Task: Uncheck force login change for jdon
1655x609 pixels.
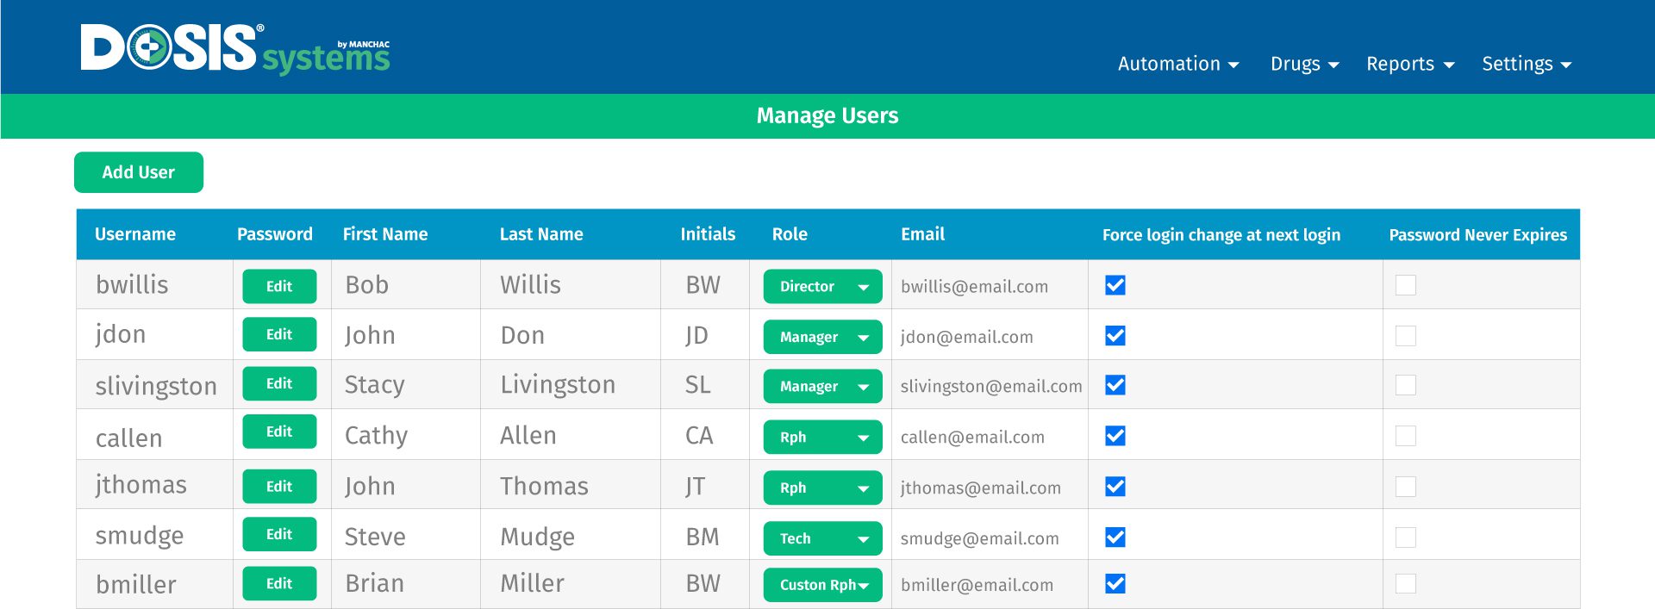Action: pos(1115,336)
